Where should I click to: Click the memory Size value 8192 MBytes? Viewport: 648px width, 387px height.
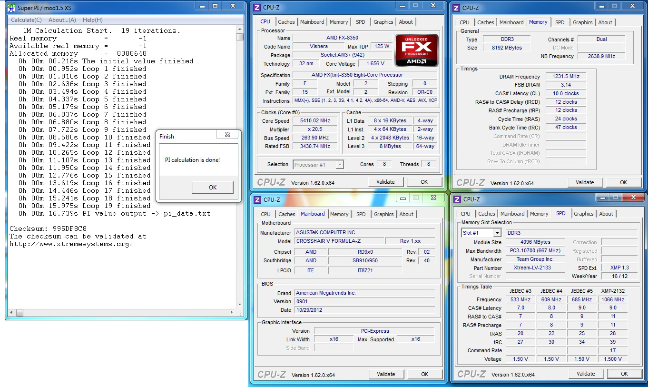[507, 48]
